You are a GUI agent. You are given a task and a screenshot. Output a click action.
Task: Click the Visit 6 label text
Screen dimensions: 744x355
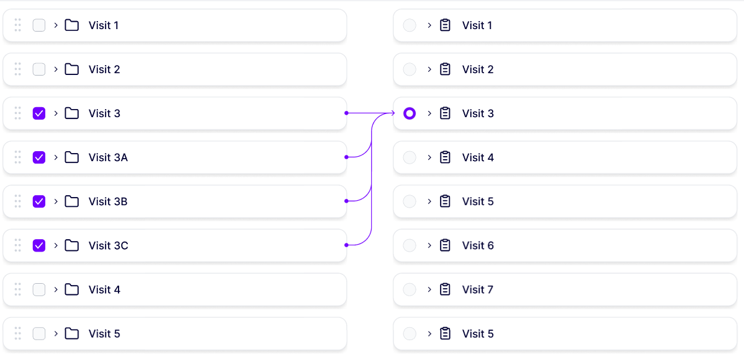478,245
